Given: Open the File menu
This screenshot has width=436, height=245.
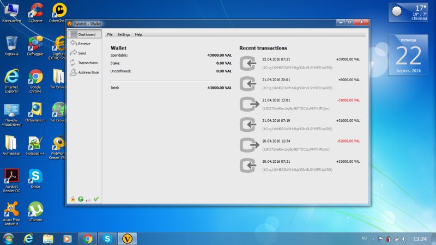Looking at the screenshot, I should coord(110,34).
